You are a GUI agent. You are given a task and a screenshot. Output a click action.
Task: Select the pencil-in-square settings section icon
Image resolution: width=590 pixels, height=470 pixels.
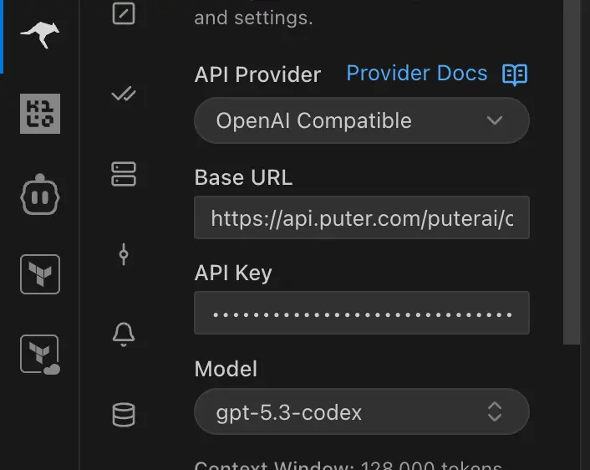tap(124, 13)
